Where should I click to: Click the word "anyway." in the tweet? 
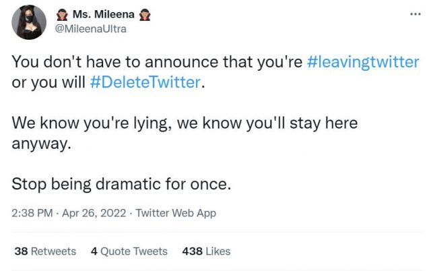[42, 144]
